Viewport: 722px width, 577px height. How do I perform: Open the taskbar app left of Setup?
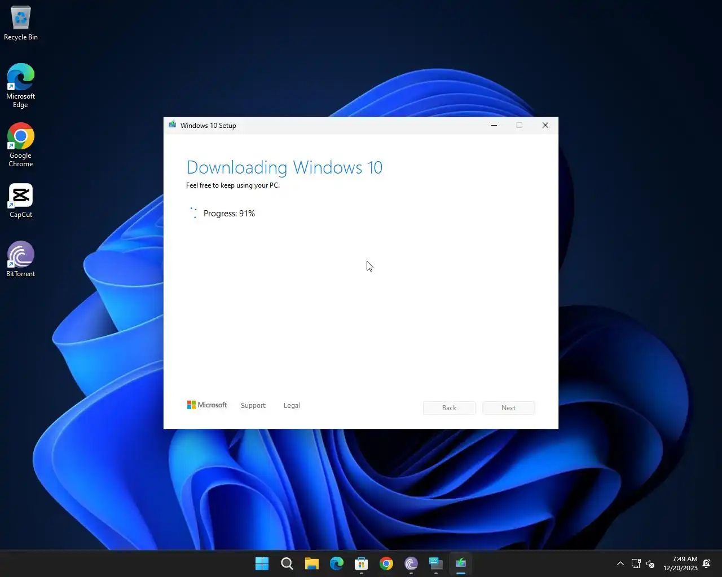[x=436, y=563]
